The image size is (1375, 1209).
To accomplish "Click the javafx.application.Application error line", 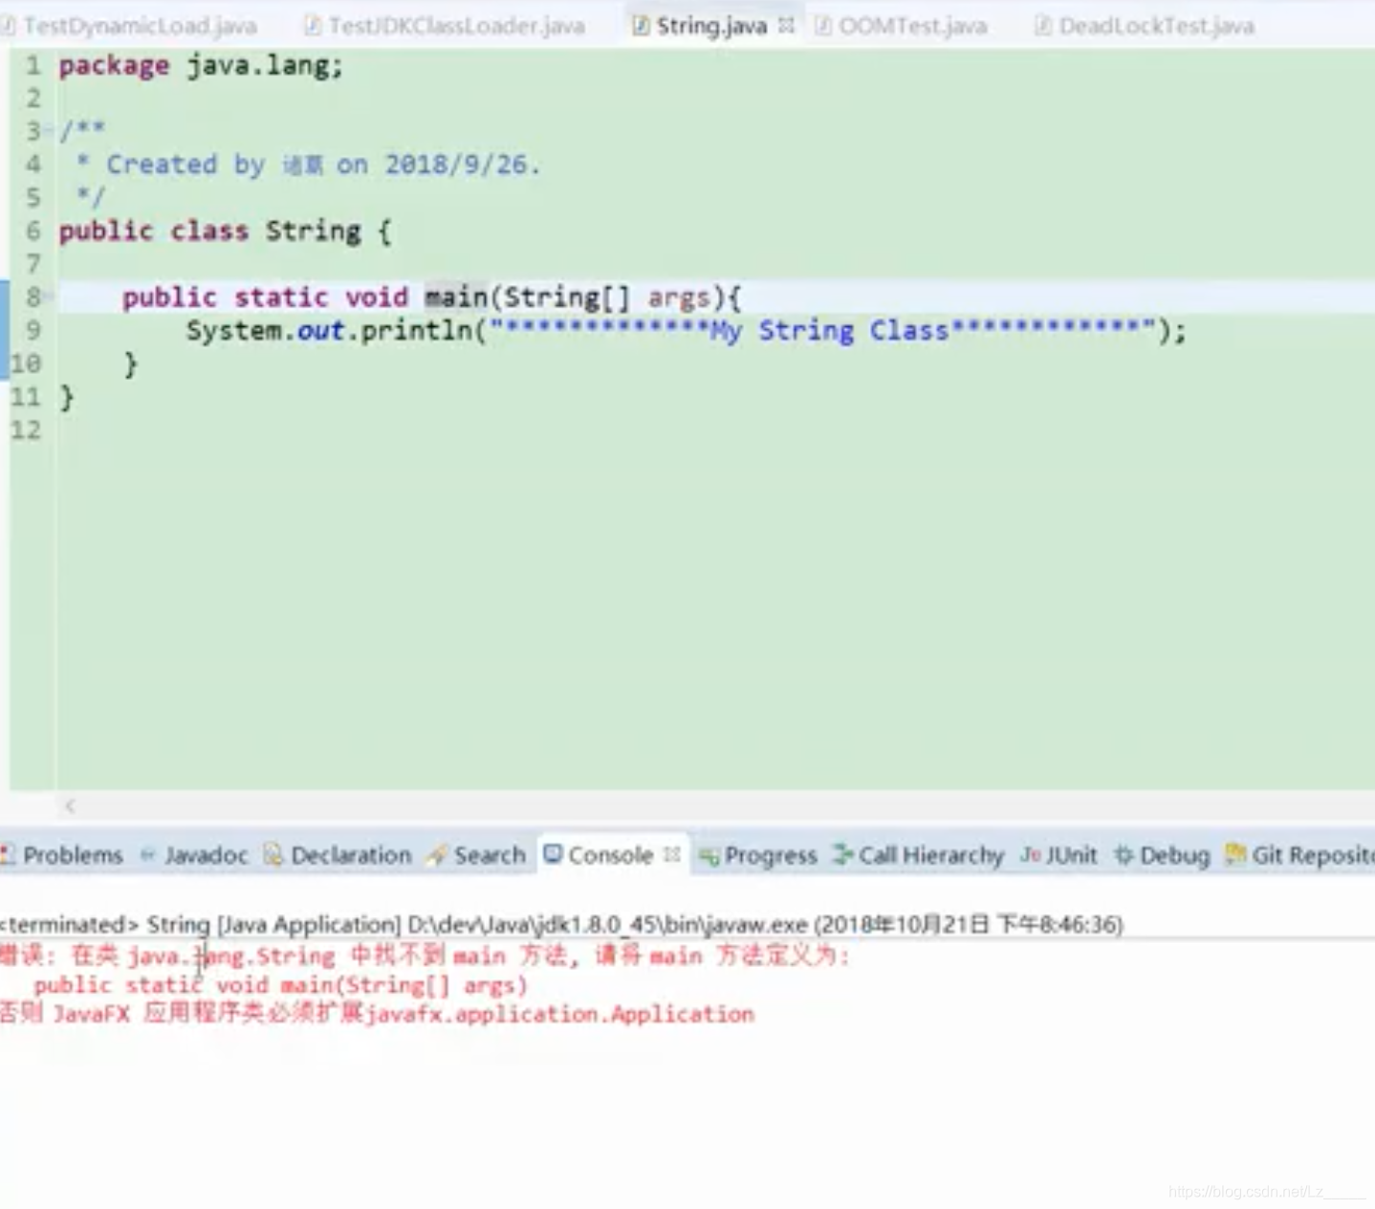I will (x=378, y=1014).
